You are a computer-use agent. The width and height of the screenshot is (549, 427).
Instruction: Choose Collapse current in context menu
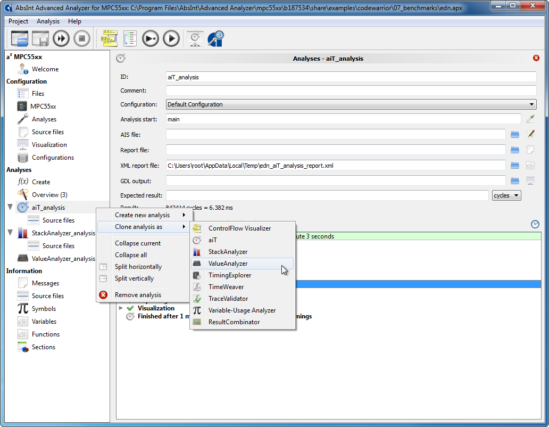pyautogui.click(x=138, y=243)
